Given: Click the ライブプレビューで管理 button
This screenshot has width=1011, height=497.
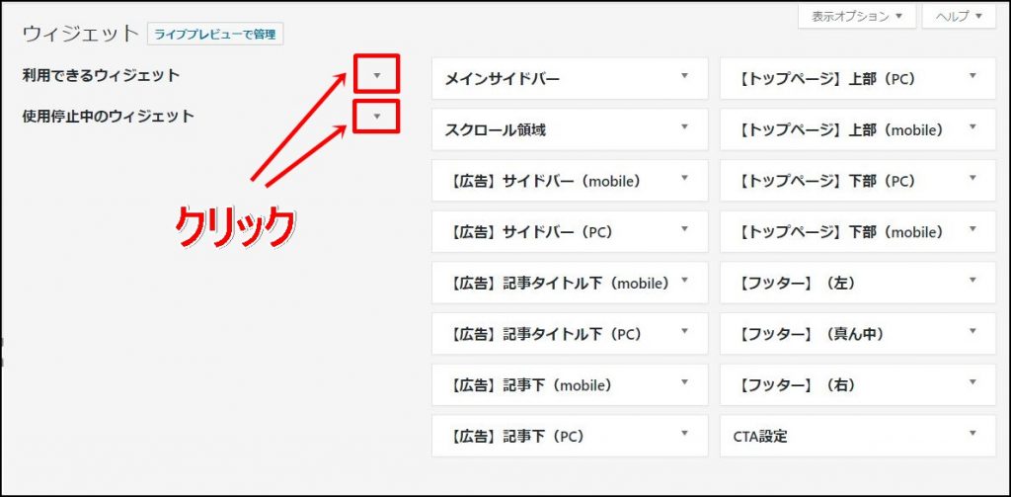Looking at the screenshot, I should click(x=215, y=35).
